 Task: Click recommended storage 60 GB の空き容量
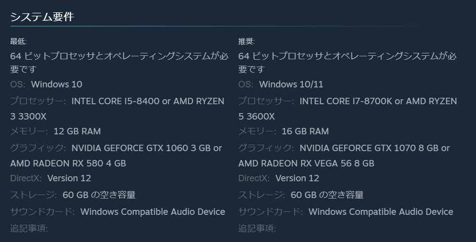[x=327, y=195]
